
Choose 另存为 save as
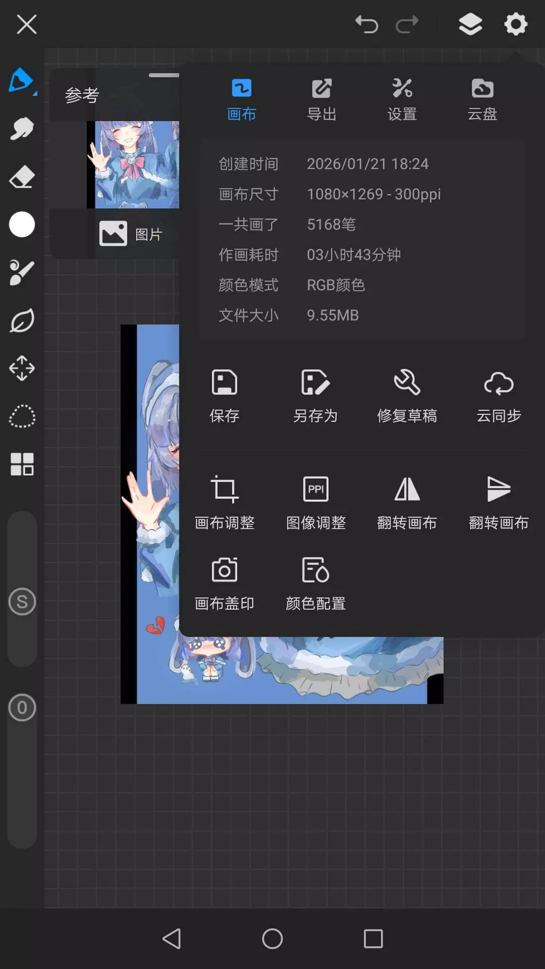click(x=315, y=396)
